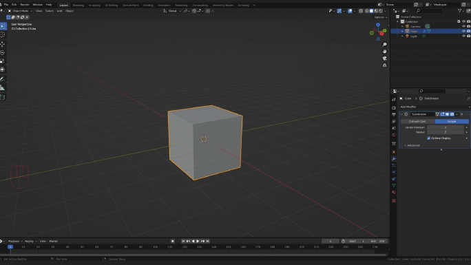Select Simple subdivision type

(452, 121)
